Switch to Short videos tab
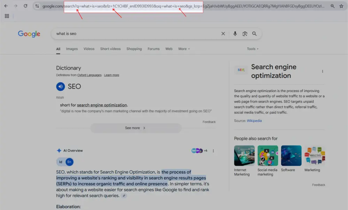This screenshot has width=348, height=210. point(110,49)
